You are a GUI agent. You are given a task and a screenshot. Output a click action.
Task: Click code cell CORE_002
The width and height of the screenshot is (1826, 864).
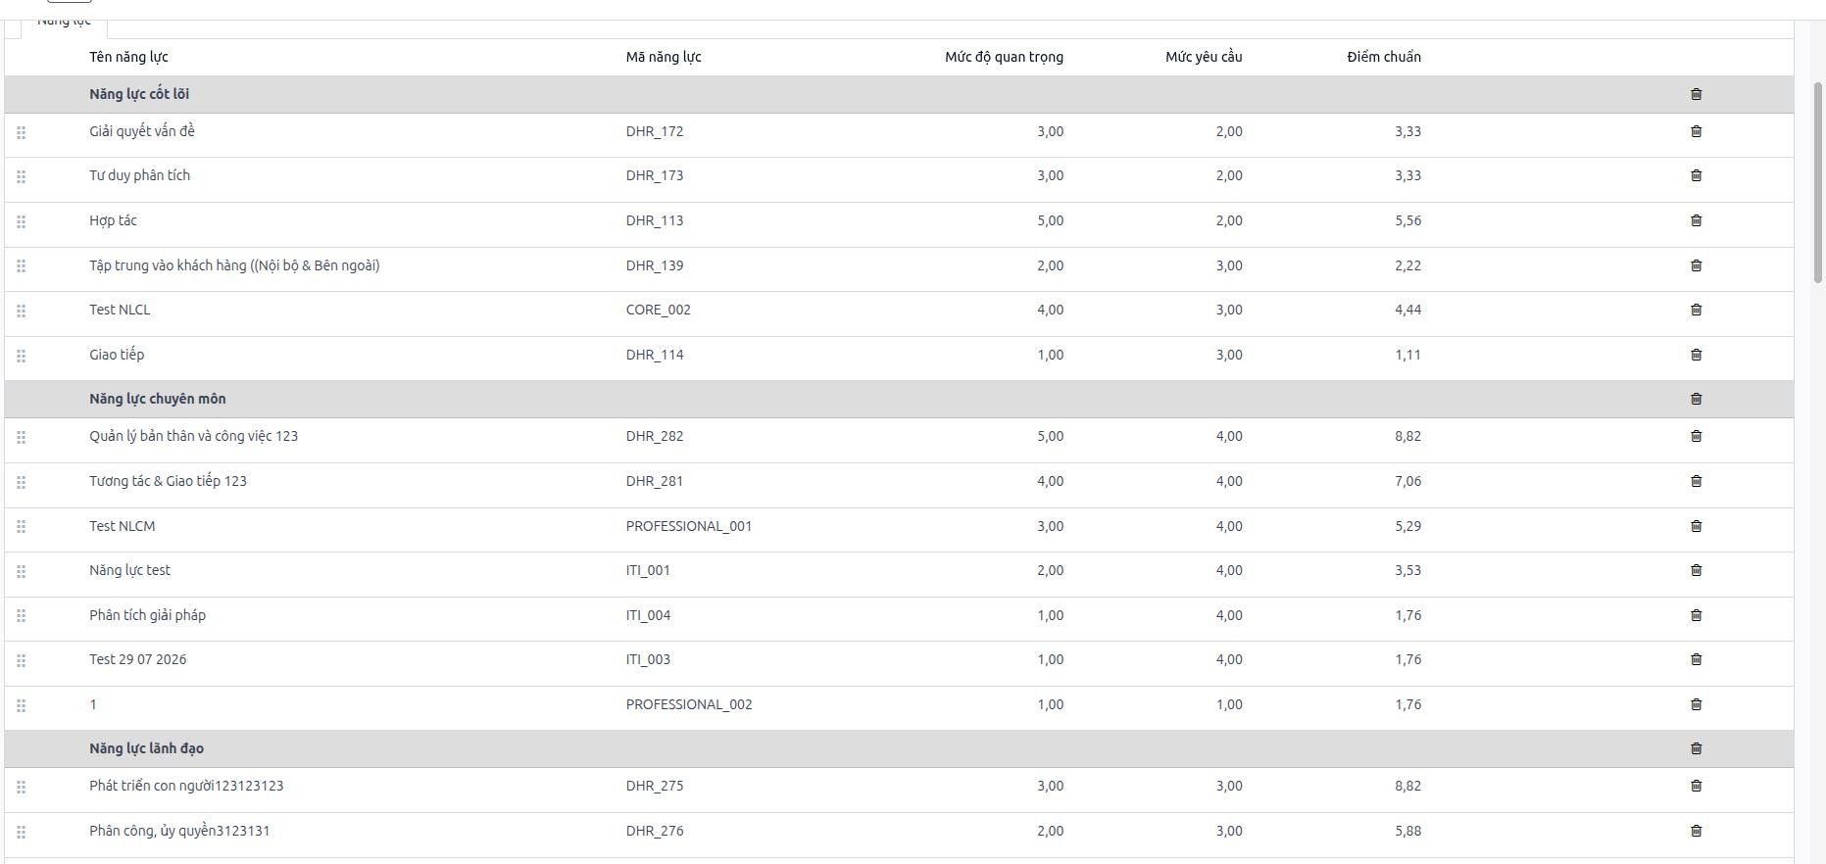pyautogui.click(x=659, y=310)
